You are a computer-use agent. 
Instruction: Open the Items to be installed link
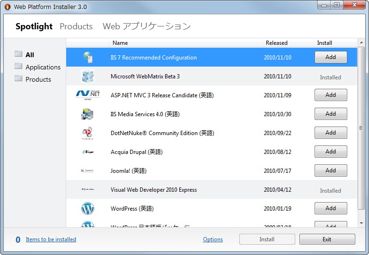point(51,239)
